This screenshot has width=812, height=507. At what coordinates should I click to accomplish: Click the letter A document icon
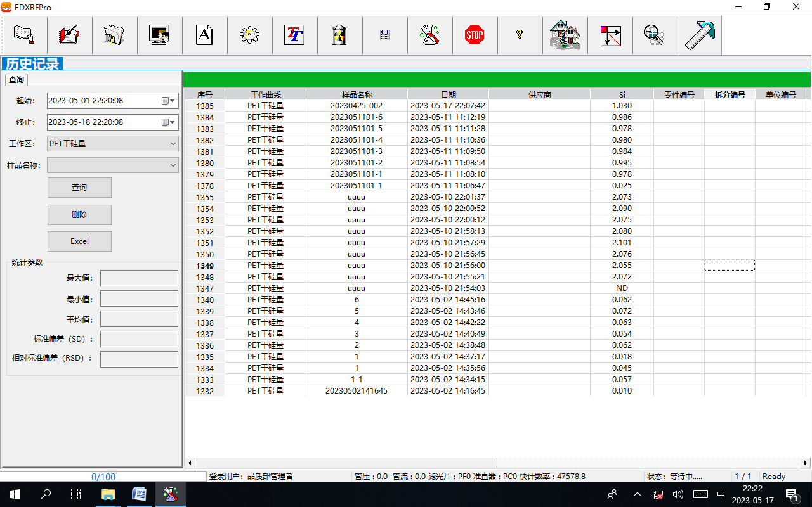(204, 35)
